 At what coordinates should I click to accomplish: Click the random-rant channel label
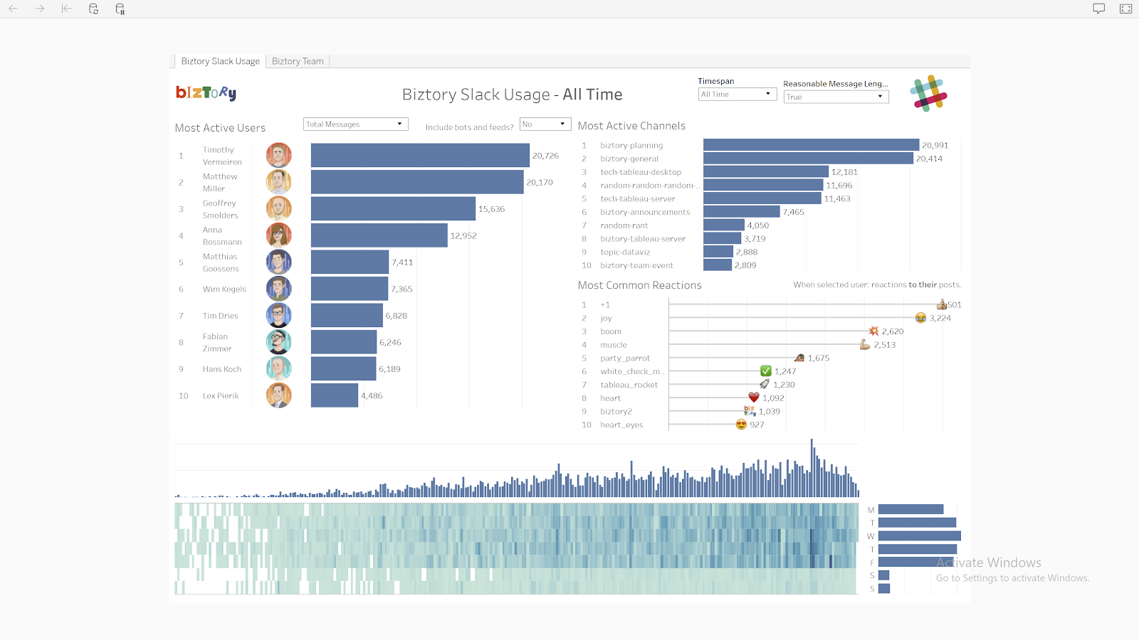pos(624,225)
